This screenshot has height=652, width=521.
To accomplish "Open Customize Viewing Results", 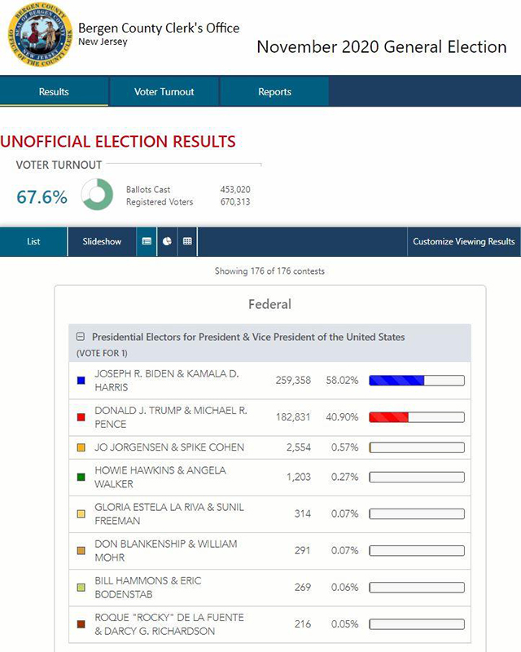I will point(463,241).
